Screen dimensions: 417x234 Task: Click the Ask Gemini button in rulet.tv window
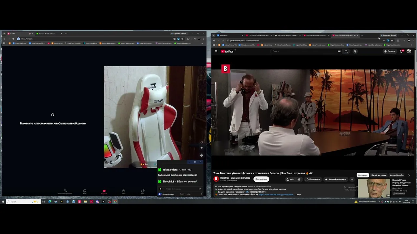(x=179, y=33)
